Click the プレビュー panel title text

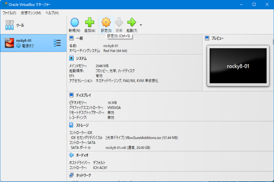pos(217,38)
